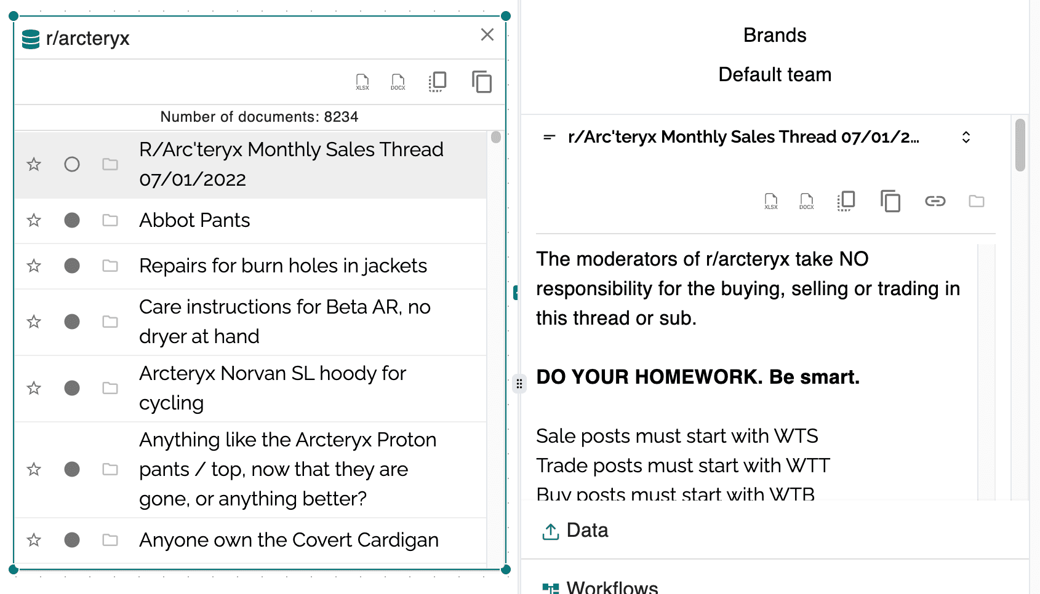Star Care instructions for Beta AR document

coord(34,322)
